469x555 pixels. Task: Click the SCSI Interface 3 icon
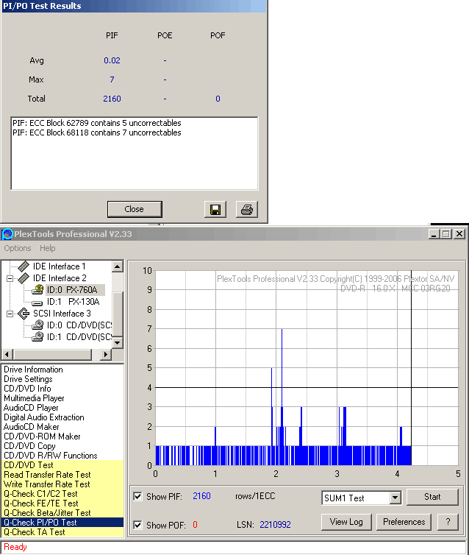pyautogui.click(x=24, y=314)
